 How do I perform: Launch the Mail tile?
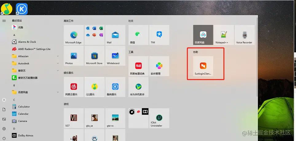(x=115, y=35)
